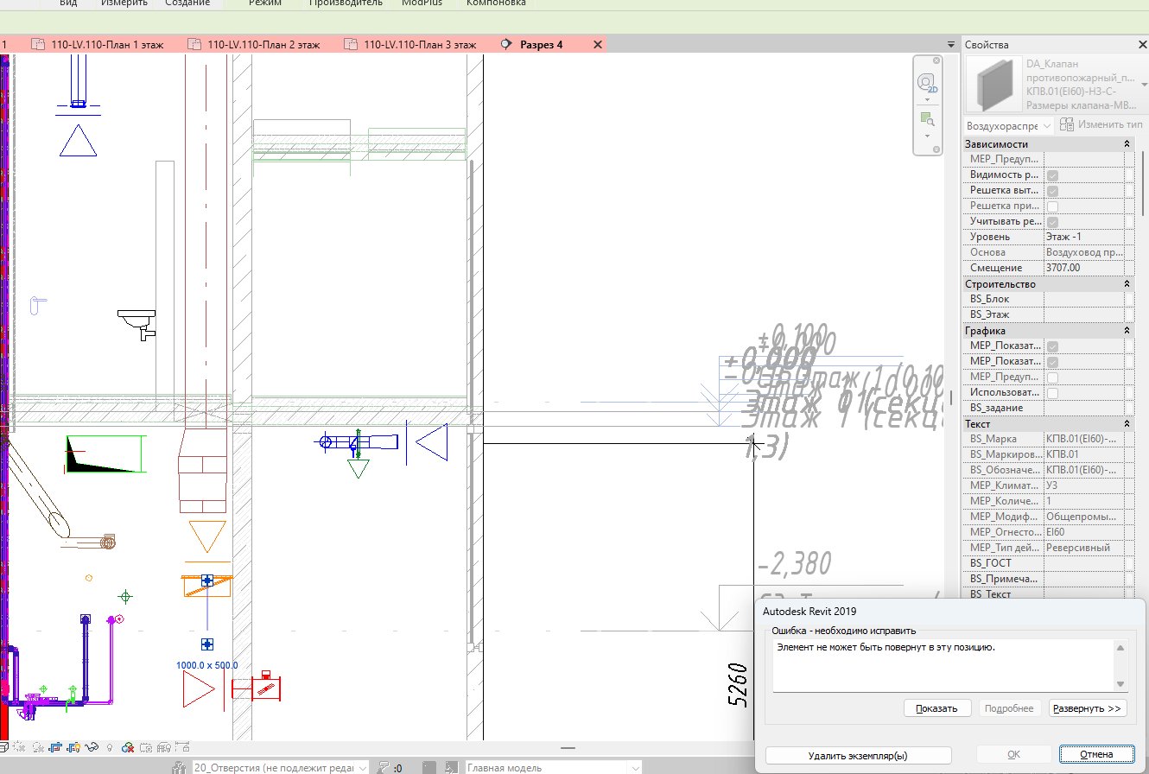This screenshot has width=1149, height=774.
Task: Click the crop view icon in view bar
Action: 56,747
